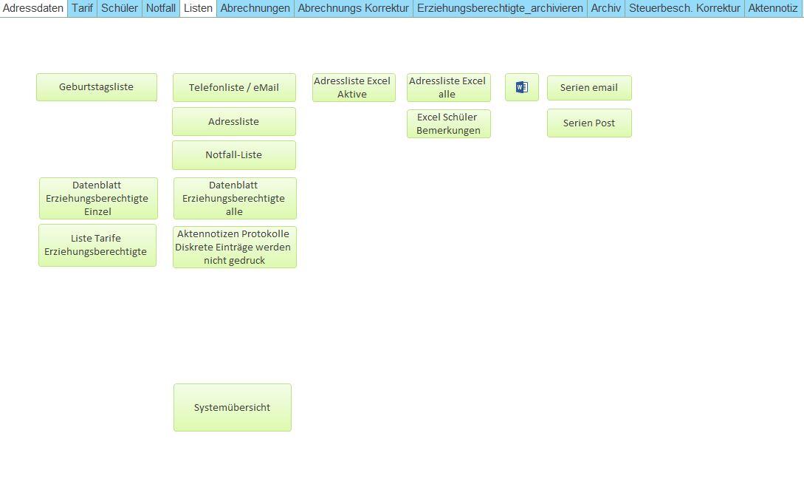Open the Erziehungsberechtigte_archivieren tab
Viewport: 804px width, 481px height.
500,8
